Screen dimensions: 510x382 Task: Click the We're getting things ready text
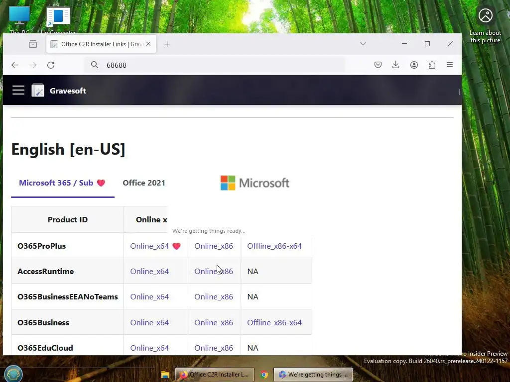pyautogui.click(x=209, y=231)
